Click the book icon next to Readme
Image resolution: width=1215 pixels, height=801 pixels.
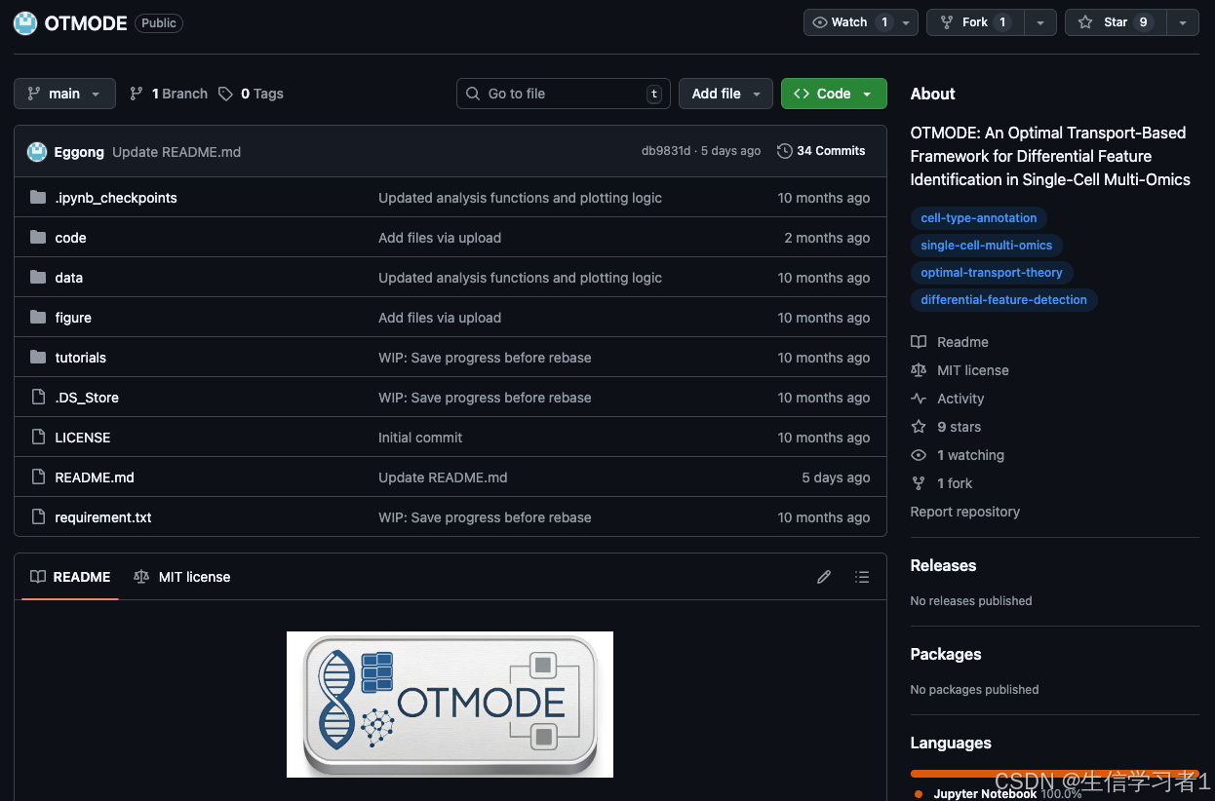tap(919, 342)
